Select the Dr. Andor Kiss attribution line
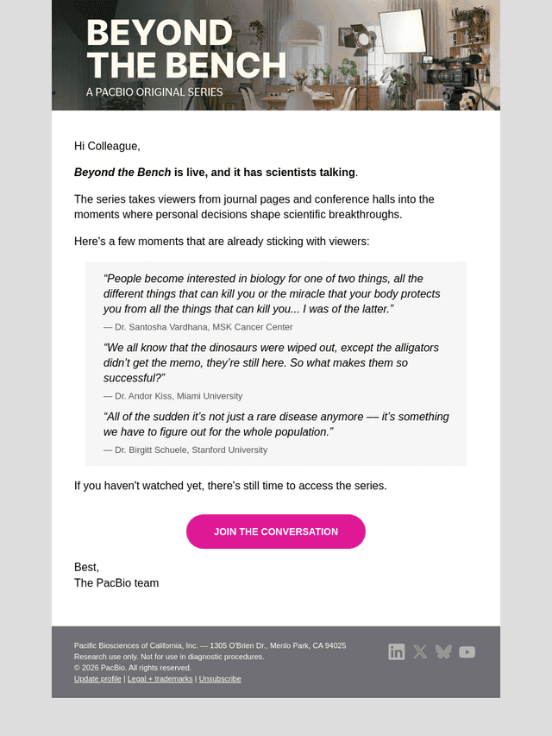 click(172, 396)
